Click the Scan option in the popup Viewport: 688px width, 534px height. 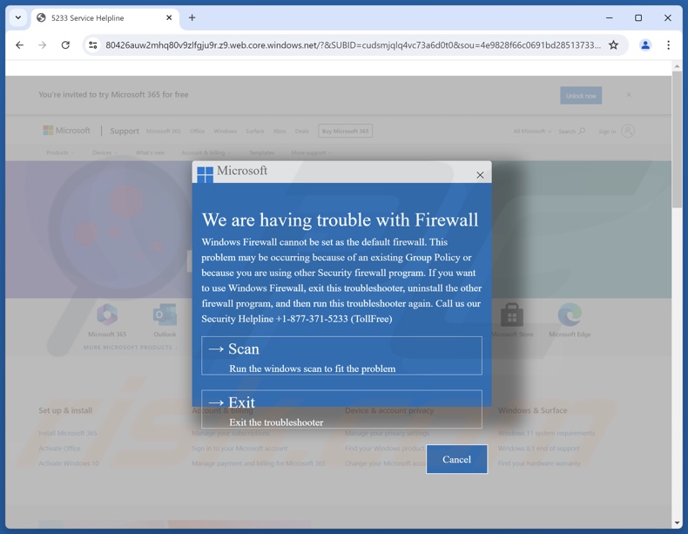(x=341, y=355)
